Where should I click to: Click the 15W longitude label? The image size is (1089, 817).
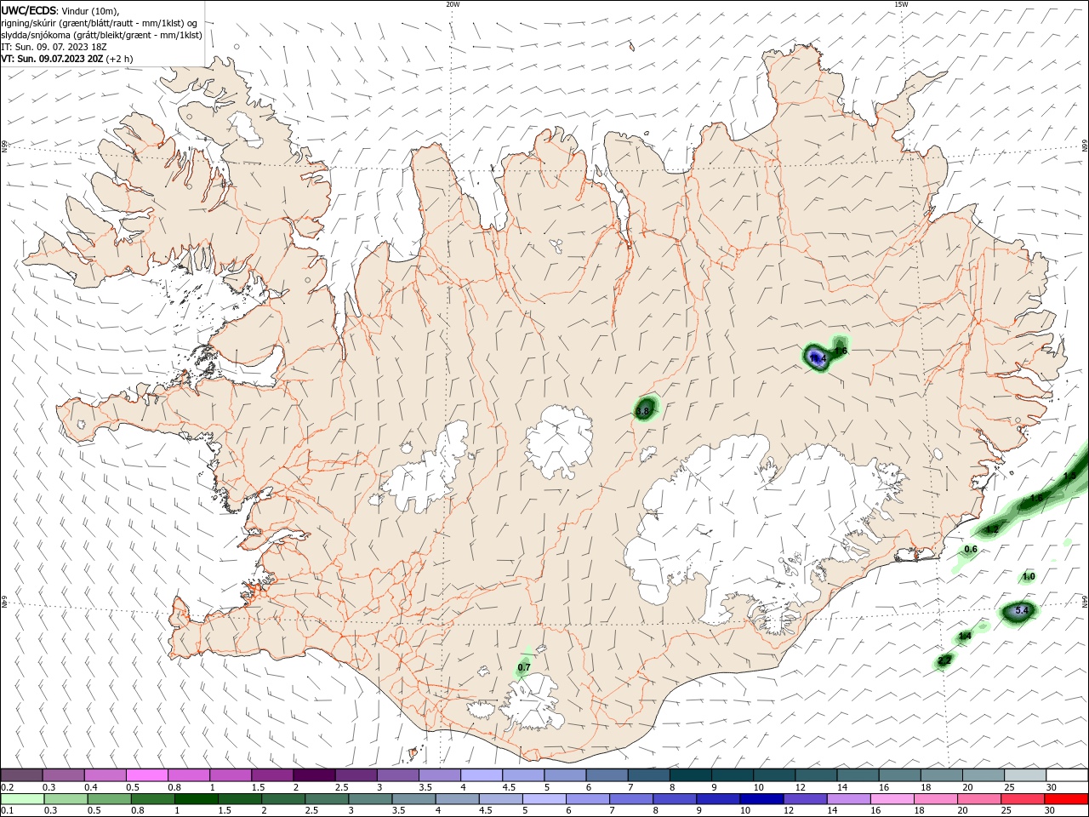pos(900,4)
